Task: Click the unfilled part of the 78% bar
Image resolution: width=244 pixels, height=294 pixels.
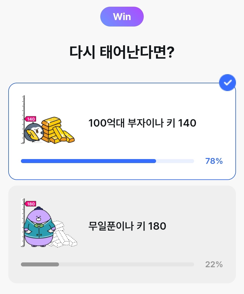Action: (175, 161)
